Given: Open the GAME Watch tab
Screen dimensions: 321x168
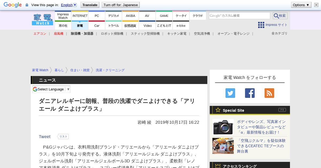Looking at the screenshot, I should point(164,15).
